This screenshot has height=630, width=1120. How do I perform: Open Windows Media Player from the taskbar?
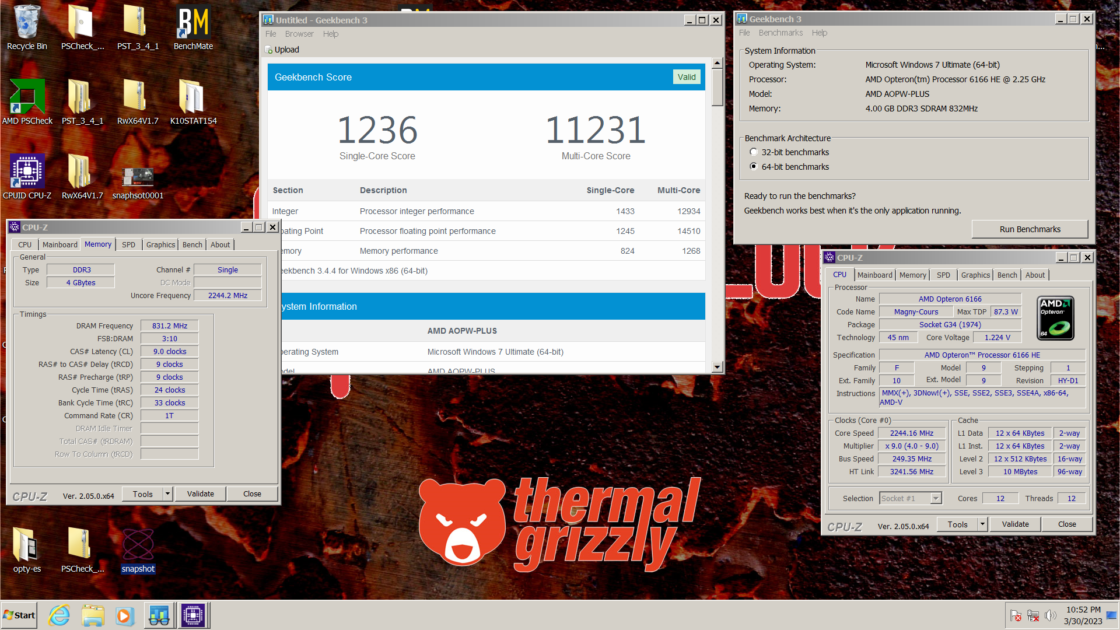(124, 615)
